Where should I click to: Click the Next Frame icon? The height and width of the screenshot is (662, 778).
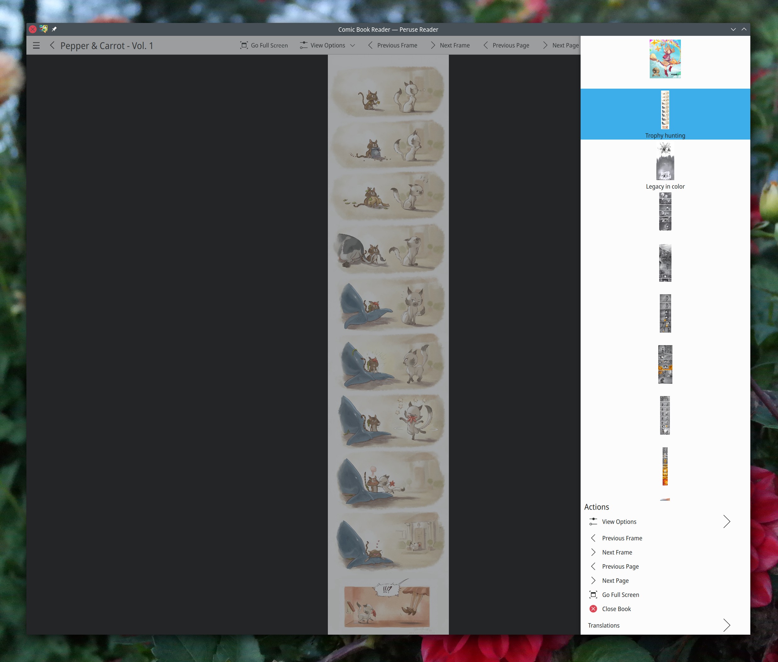pyautogui.click(x=432, y=45)
